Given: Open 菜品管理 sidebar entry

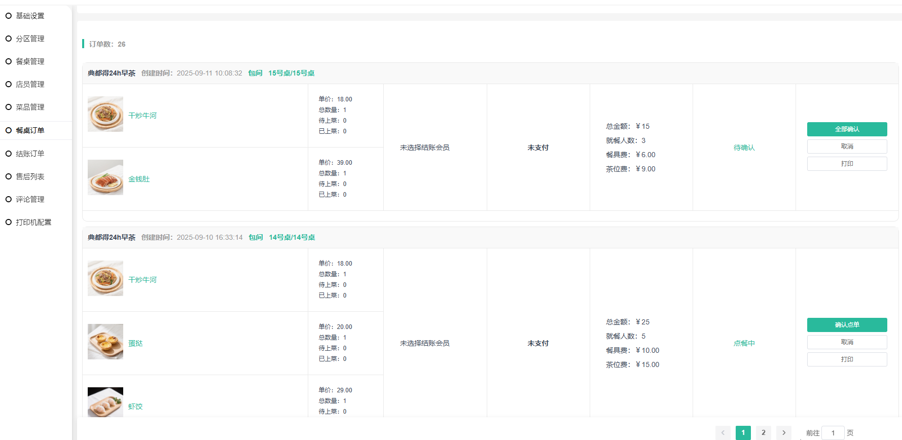Looking at the screenshot, I should [30, 107].
